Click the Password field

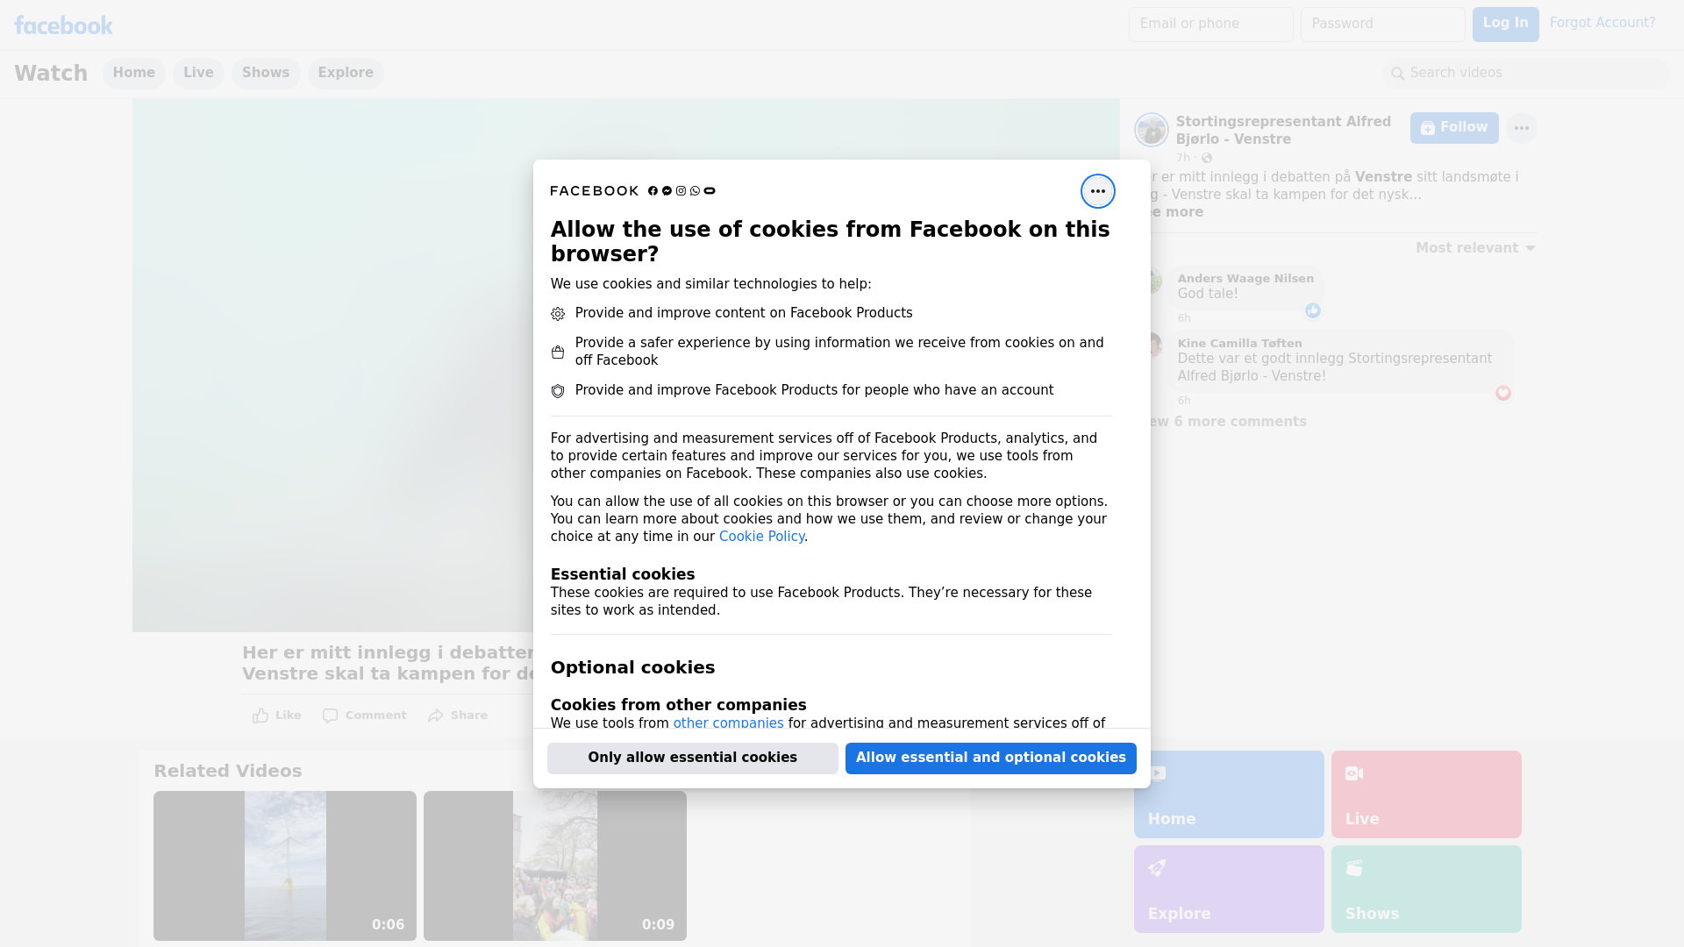(x=1383, y=25)
